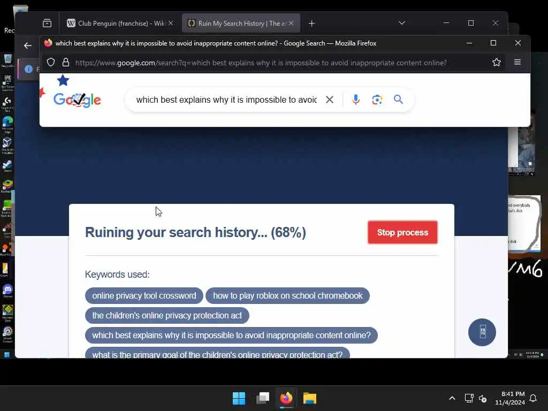The width and height of the screenshot is (548, 411).
Task: Click the Stop process button
Action: [x=402, y=232]
